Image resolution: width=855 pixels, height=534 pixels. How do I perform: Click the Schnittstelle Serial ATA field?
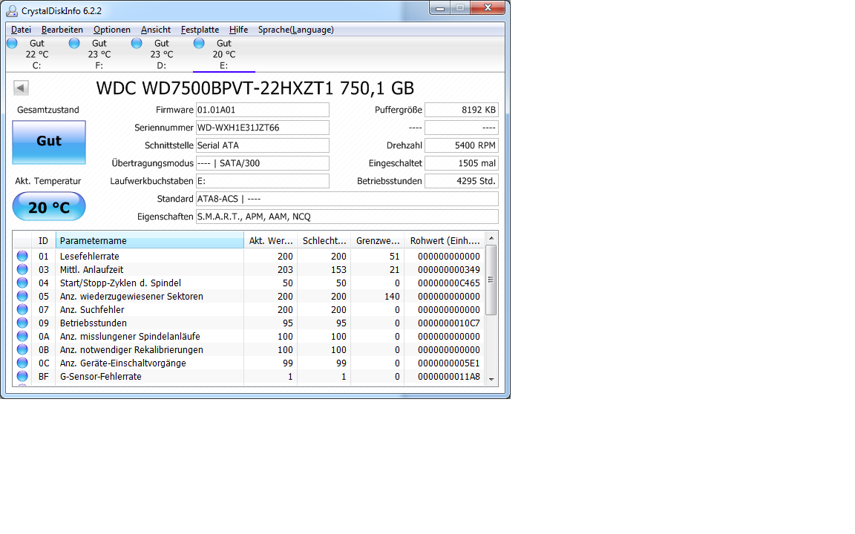pyautogui.click(x=262, y=145)
